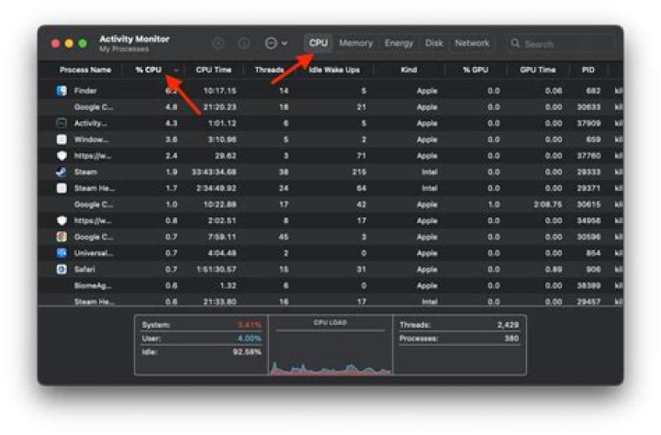The height and width of the screenshot is (435, 661).
Task: Select the Activity Monitor process icon
Action: coord(62,123)
